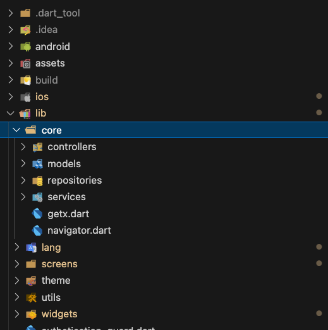Click the utils tools folder icon

(31, 298)
